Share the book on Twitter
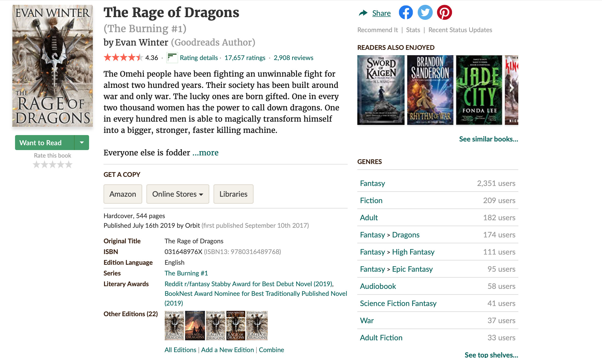This screenshot has width=602, height=358. pos(425,13)
